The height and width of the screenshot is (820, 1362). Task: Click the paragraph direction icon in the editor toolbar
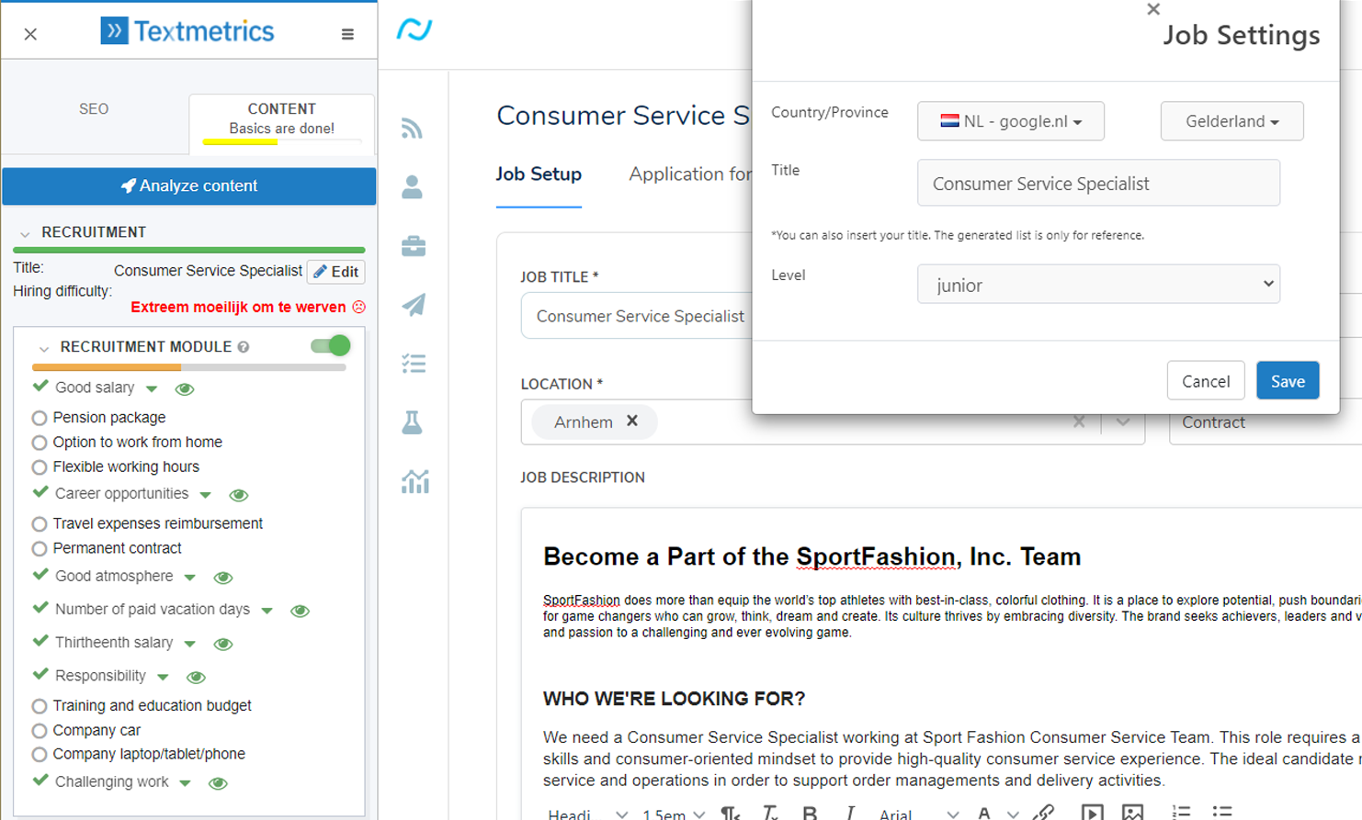(x=731, y=813)
